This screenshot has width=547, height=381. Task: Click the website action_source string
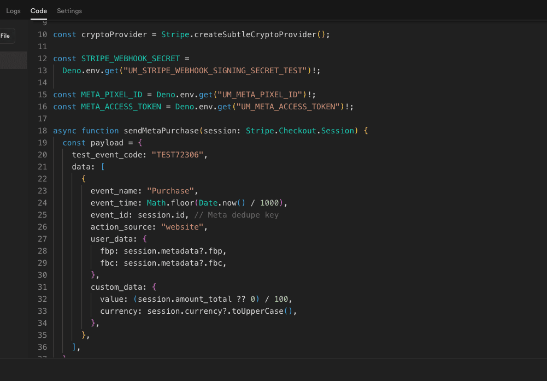point(183,226)
